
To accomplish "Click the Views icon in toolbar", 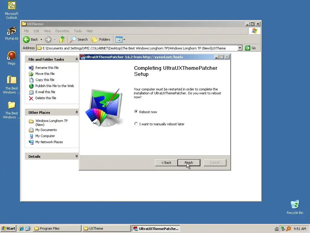I will pyautogui.click(x=119, y=39).
